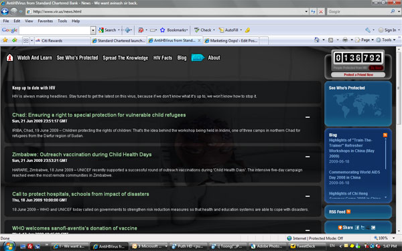Open Watch And Learn page
Screen dimensions: 402x251
[34, 58]
